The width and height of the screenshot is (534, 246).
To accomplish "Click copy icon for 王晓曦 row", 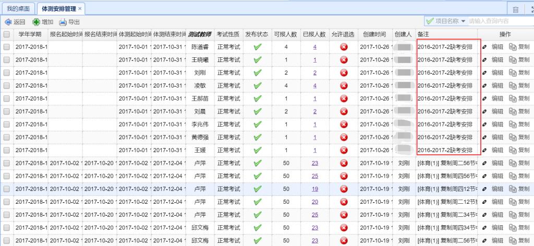I will (513, 60).
